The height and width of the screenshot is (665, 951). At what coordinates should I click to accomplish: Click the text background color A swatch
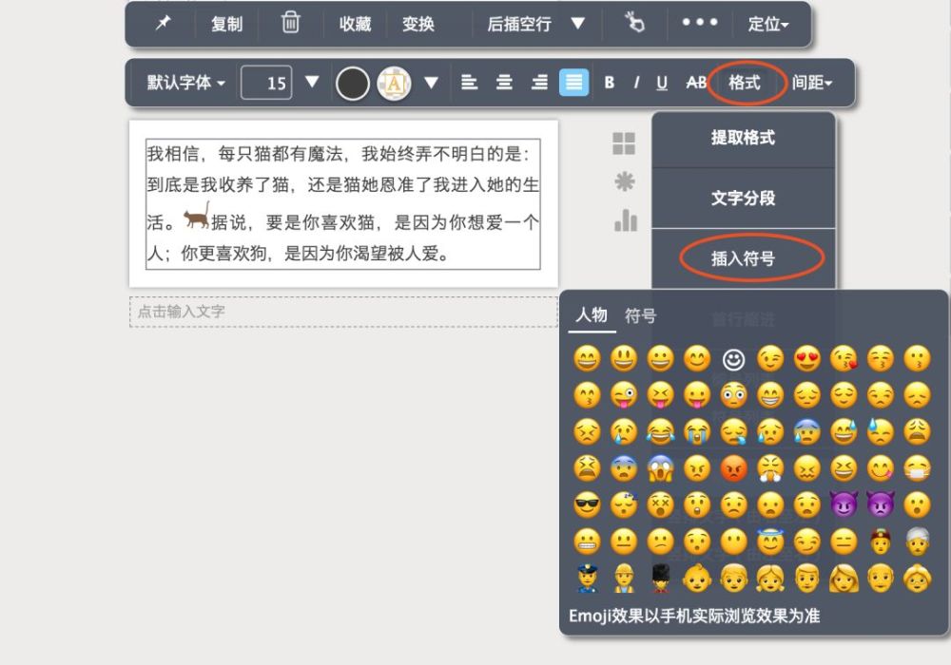[395, 83]
